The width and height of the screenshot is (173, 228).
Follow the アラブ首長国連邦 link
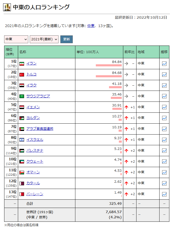coord(40,129)
